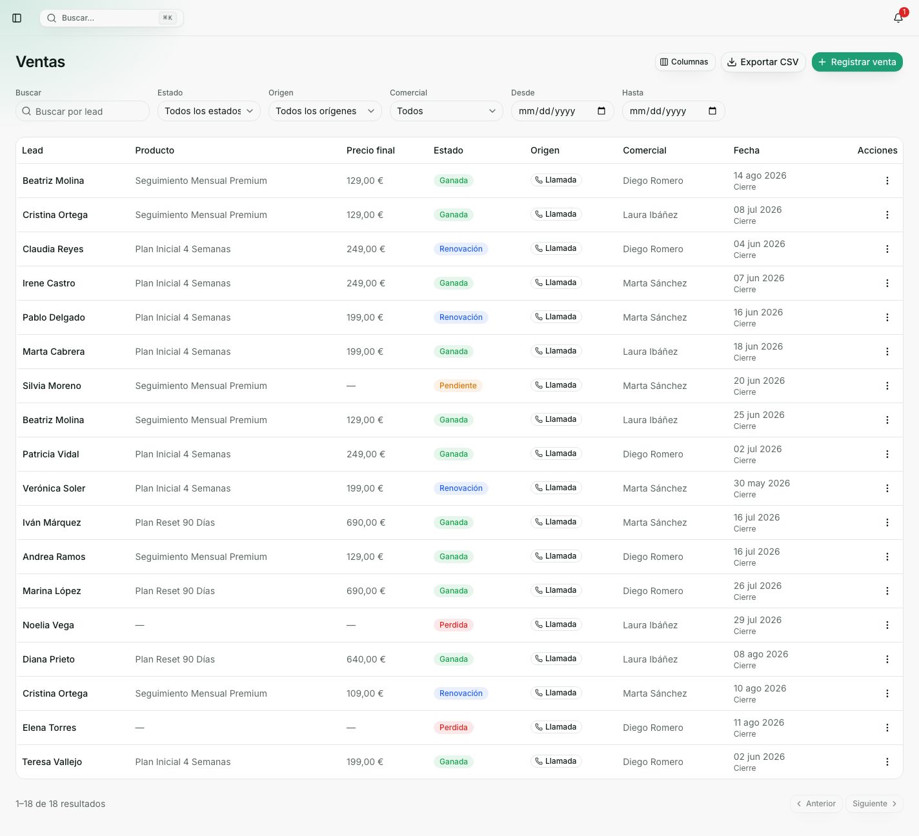Click the Lead column header
Screen dimensions: 919x836
[x=32, y=150]
